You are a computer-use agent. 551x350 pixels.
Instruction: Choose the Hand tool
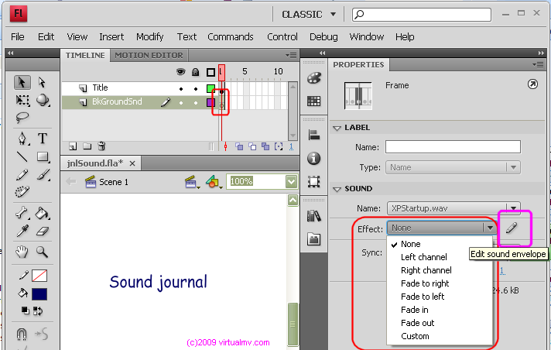pos(22,252)
